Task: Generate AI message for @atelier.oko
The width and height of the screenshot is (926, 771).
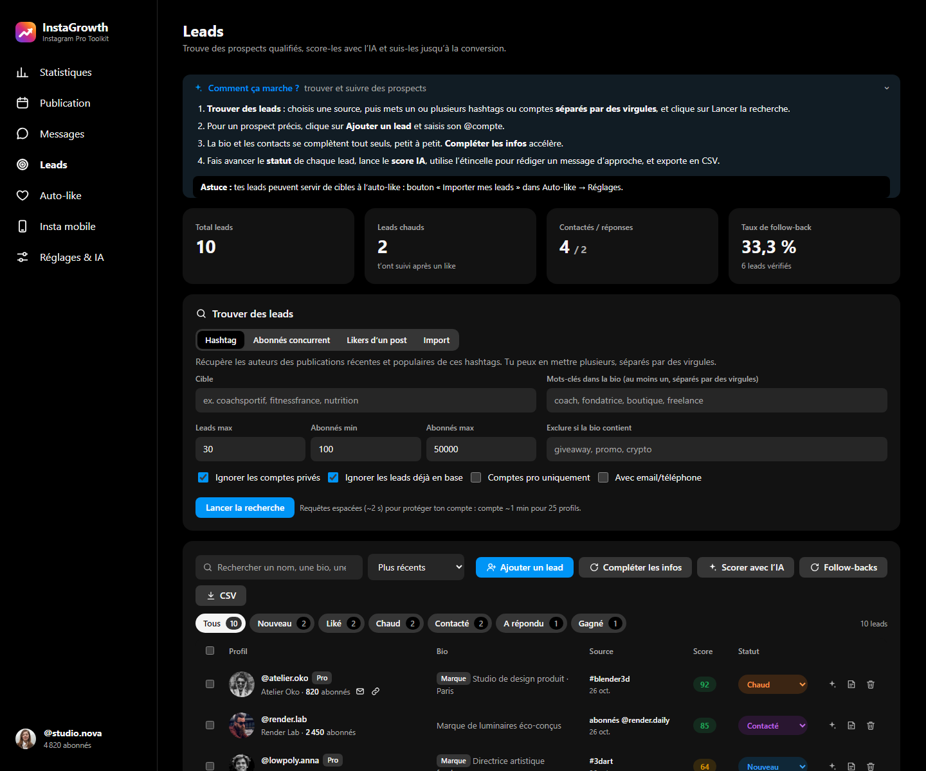Action: [x=832, y=684]
